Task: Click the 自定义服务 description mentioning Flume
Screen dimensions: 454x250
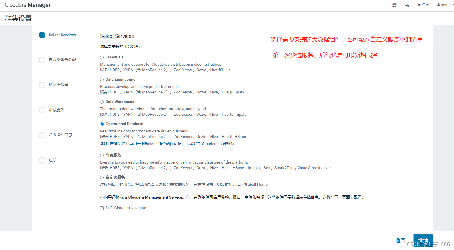Action: tap(185, 184)
